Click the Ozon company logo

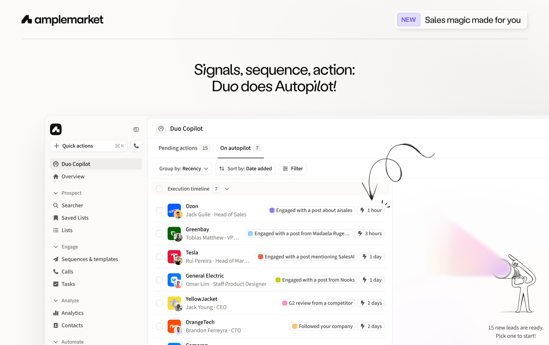174,210
